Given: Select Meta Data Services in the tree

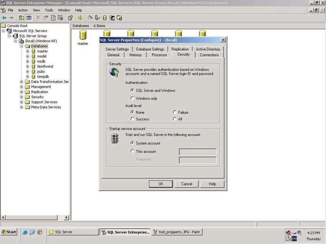Looking at the screenshot, I should 46,107.
